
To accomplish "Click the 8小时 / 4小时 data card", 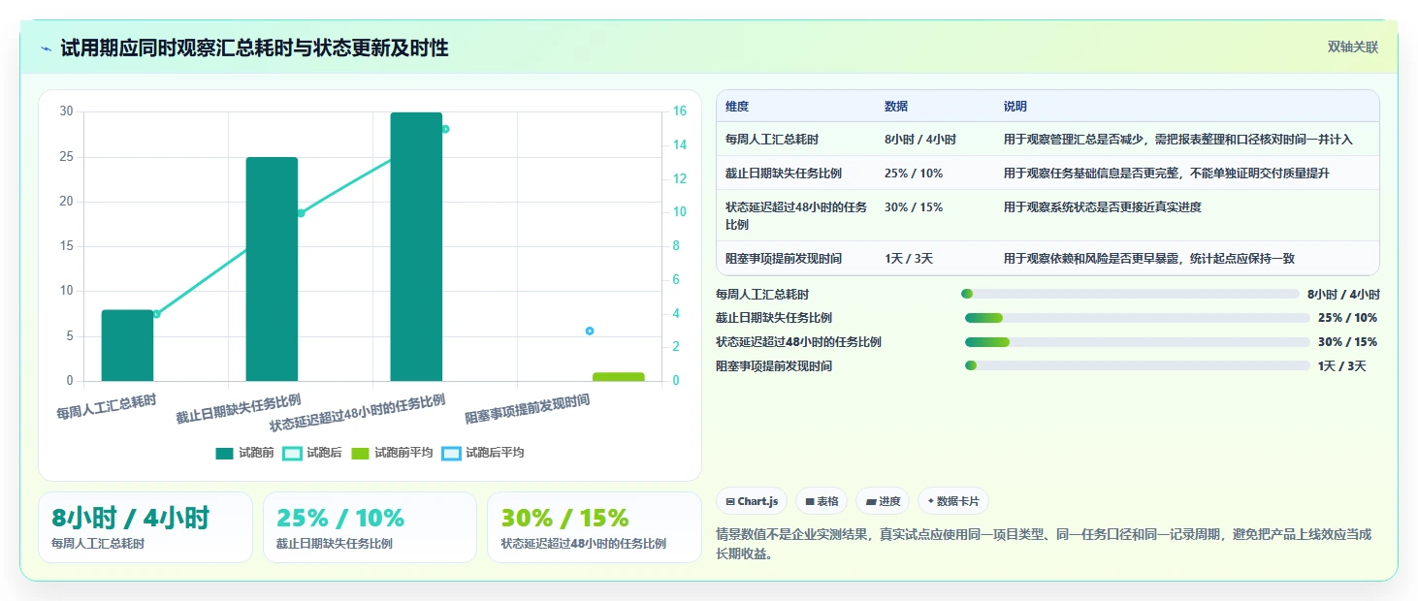I will (145, 527).
